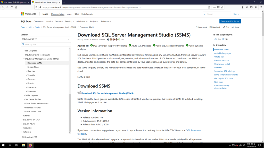Click the thumbs-up Yes feedback icon
264x148 pixels.
pos(216,39)
